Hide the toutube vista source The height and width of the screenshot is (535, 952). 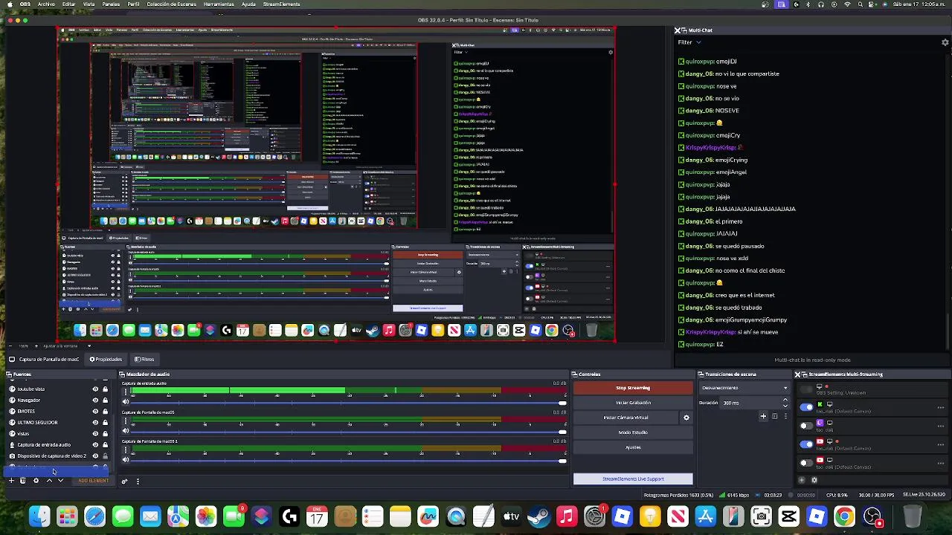(x=95, y=389)
